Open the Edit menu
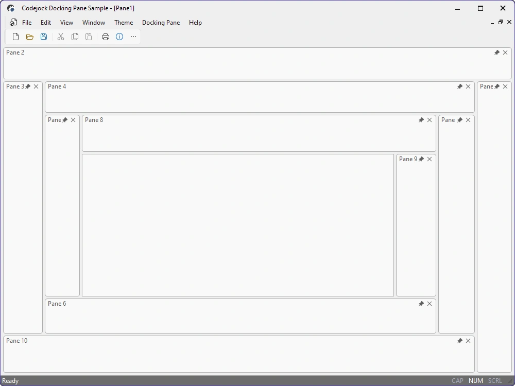Screen dimensions: 515x386 46,23
